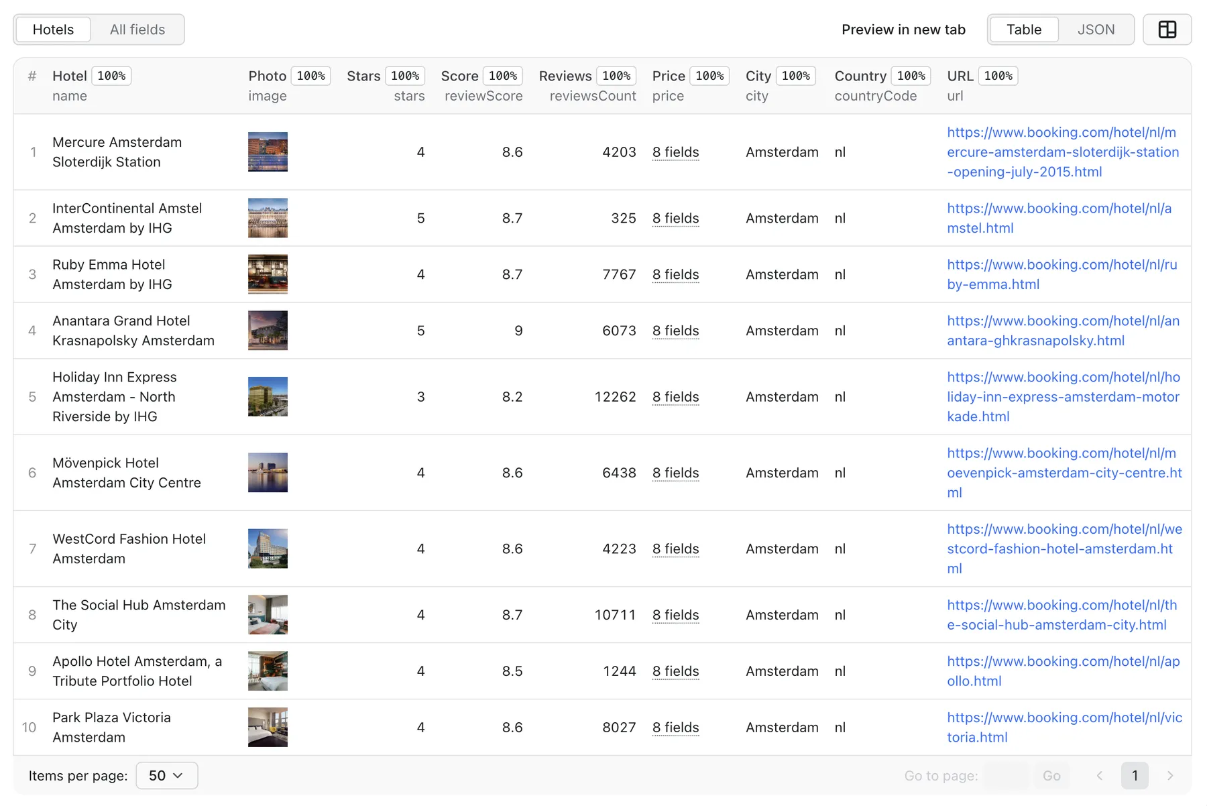Open Ruby Emma Hotel photo thumbnail
Screen dimensions: 1207x806
pos(268,274)
